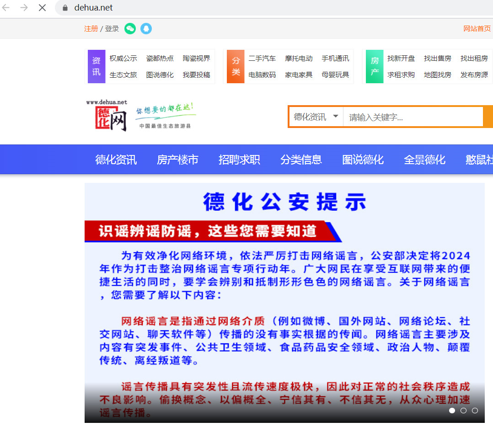493x427 pixels.
Task: Activate the third carousel dot
Action: [x=475, y=411]
